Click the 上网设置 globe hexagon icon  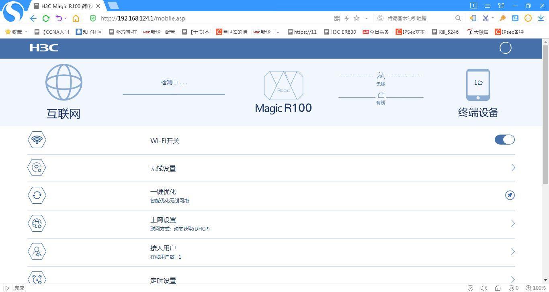pos(37,223)
